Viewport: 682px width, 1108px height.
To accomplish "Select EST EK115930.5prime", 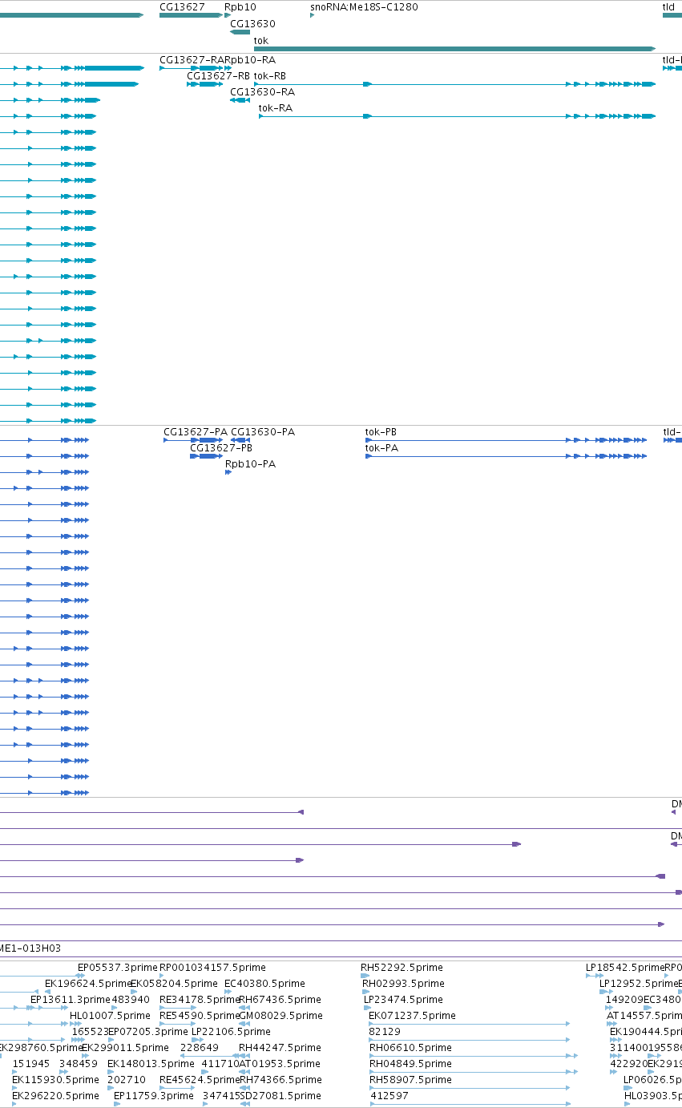I will (55, 1080).
